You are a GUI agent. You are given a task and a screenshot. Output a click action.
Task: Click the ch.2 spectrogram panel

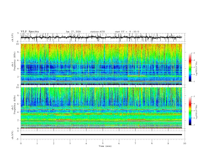pos(101,108)
